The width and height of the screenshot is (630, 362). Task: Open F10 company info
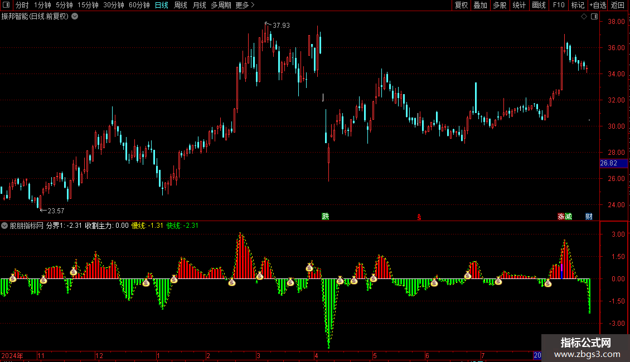point(559,5)
